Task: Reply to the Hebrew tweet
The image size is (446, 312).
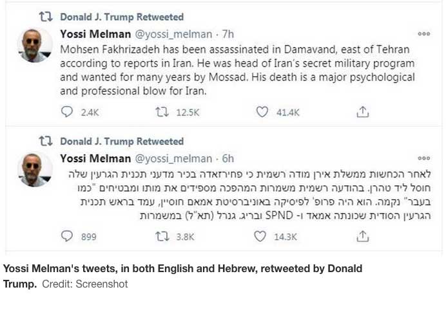Action: coord(67,237)
